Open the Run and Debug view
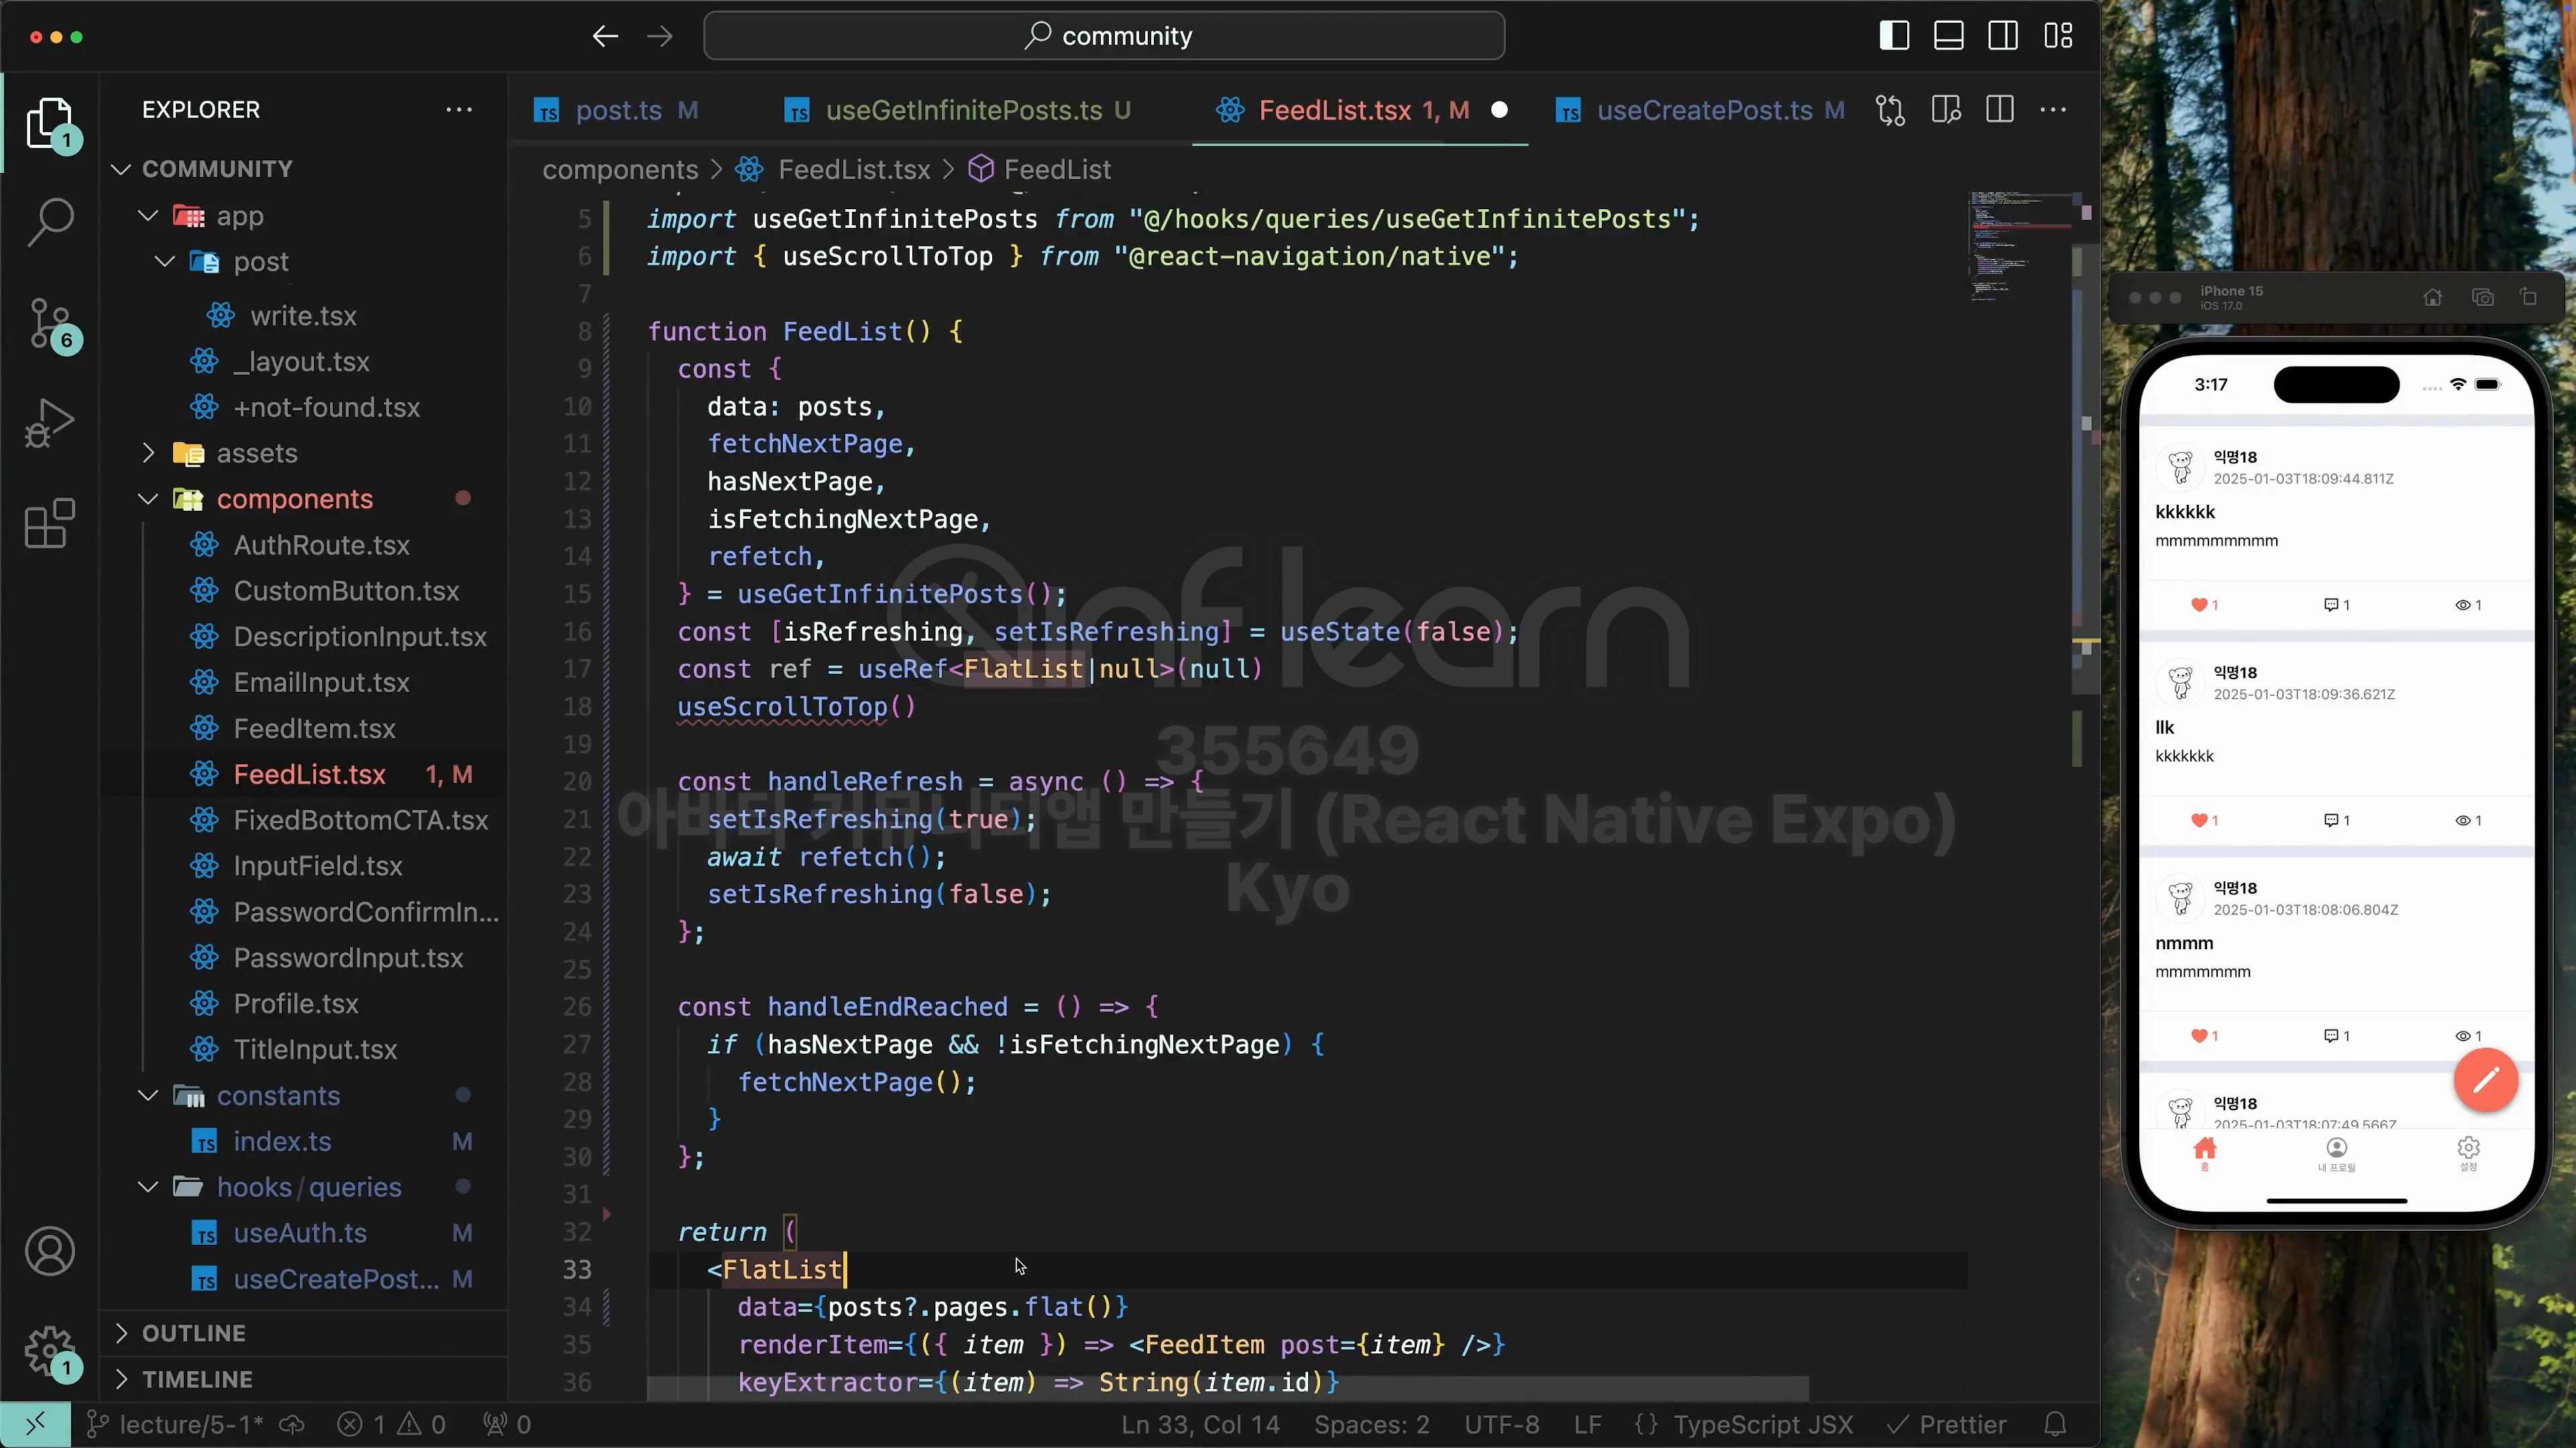Screen dimensions: 2576x1448 click(50, 423)
